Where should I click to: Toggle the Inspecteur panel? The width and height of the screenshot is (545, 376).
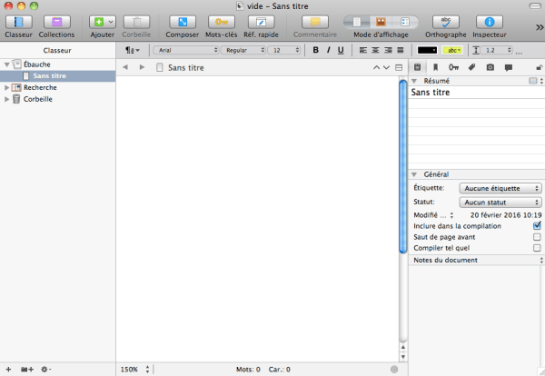pyautogui.click(x=490, y=21)
